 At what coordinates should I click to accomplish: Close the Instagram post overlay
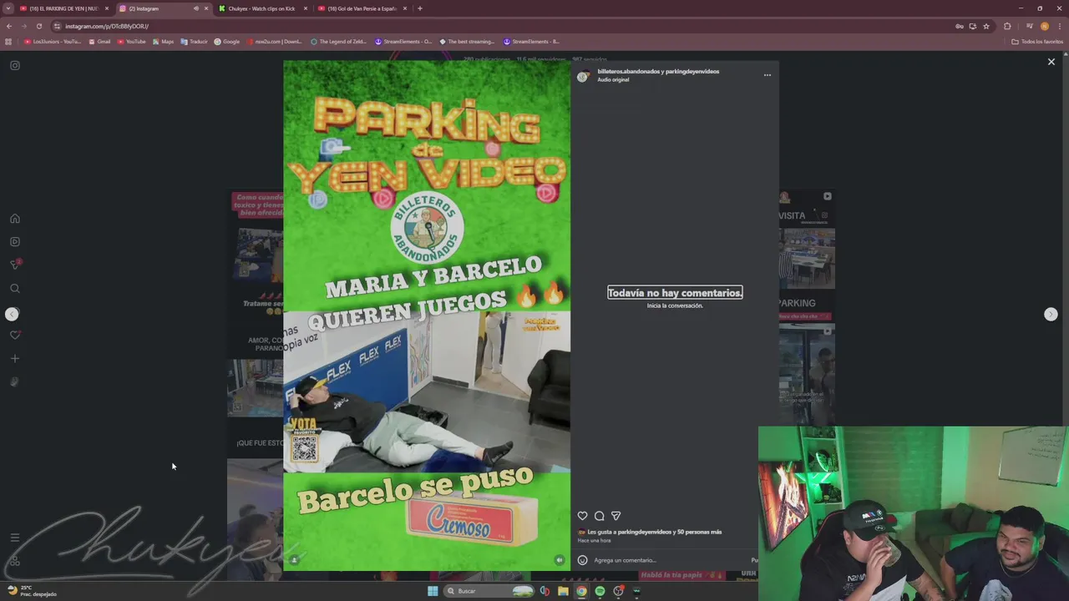click(1051, 62)
